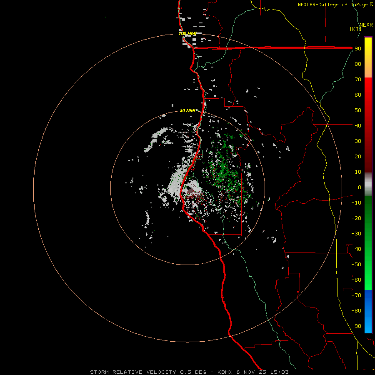Image resolution: width=375 pixels, height=375 pixels.
Task: Click the -20 label on the velocity scale
Action: coord(356,218)
